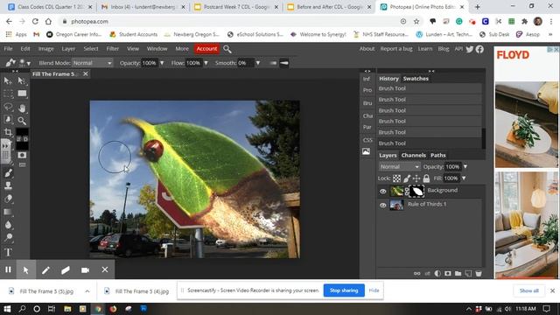Select the Clone Stamp tool
Image resolution: width=560 pixels, height=315 pixels.
click(x=8, y=185)
